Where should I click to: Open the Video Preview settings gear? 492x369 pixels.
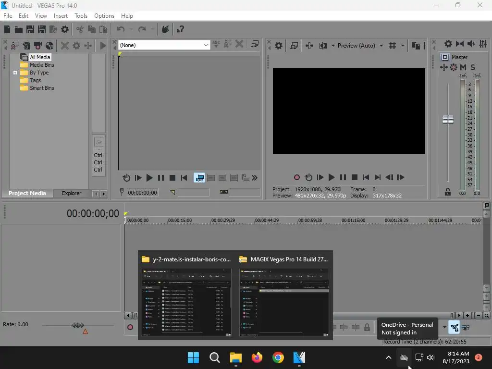pos(278,46)
